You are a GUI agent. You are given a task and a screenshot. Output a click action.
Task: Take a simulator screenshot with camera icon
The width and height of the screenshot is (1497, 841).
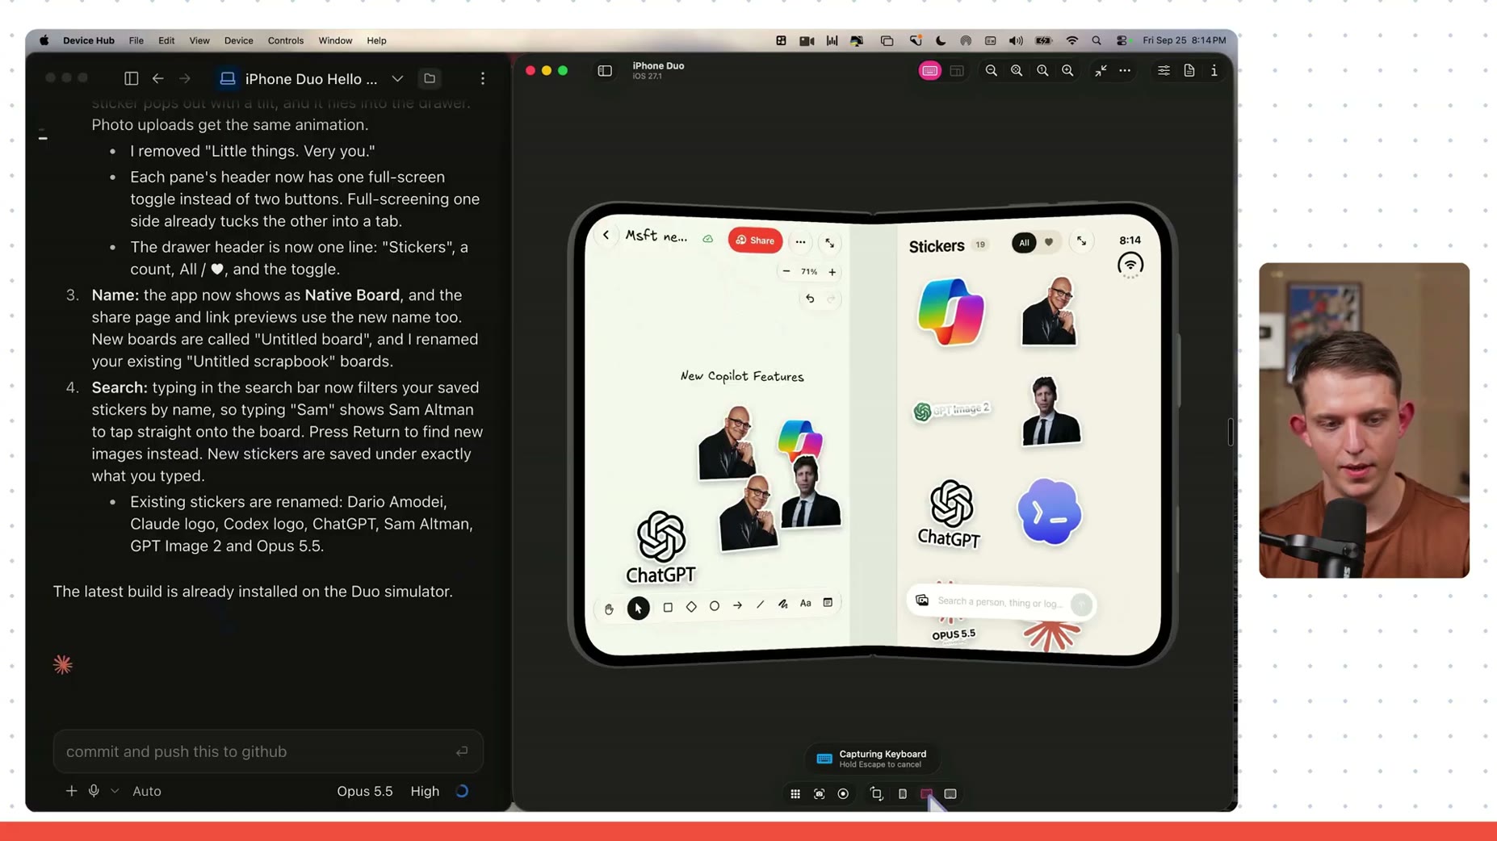(x=820, y=794)
